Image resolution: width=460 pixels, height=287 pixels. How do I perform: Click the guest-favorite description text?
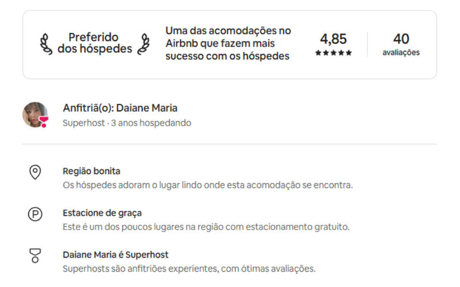click(x=228, y=44)
